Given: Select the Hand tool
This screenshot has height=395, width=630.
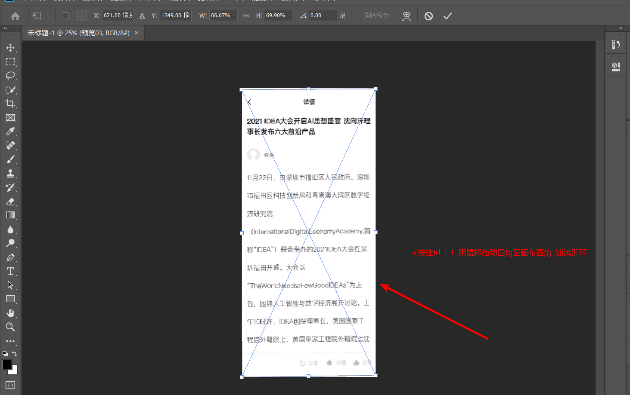Looking at the screenshot, I should pos(10,313).
